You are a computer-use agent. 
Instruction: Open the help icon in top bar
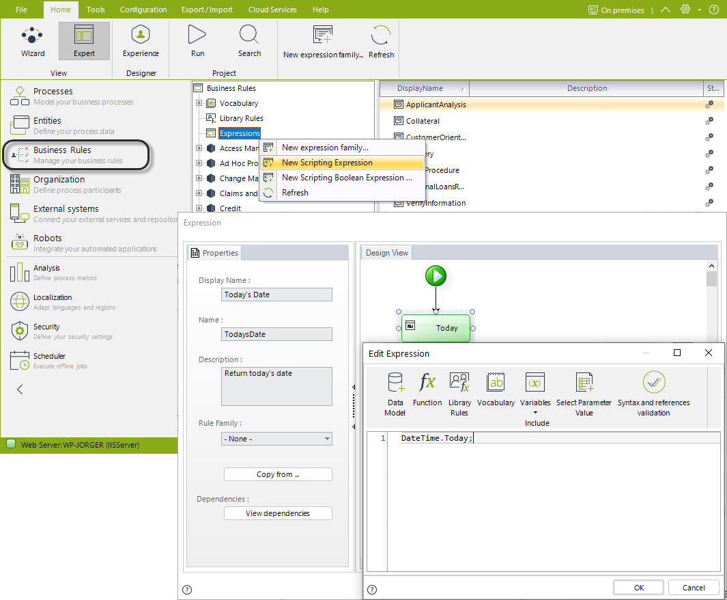[714, 10]
